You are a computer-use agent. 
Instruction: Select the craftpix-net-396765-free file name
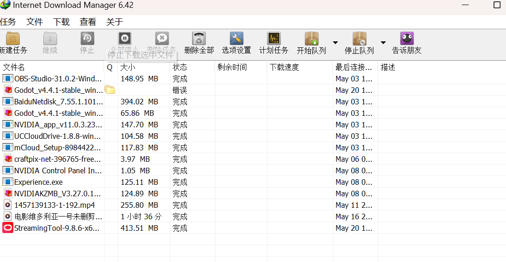(58, 159)
